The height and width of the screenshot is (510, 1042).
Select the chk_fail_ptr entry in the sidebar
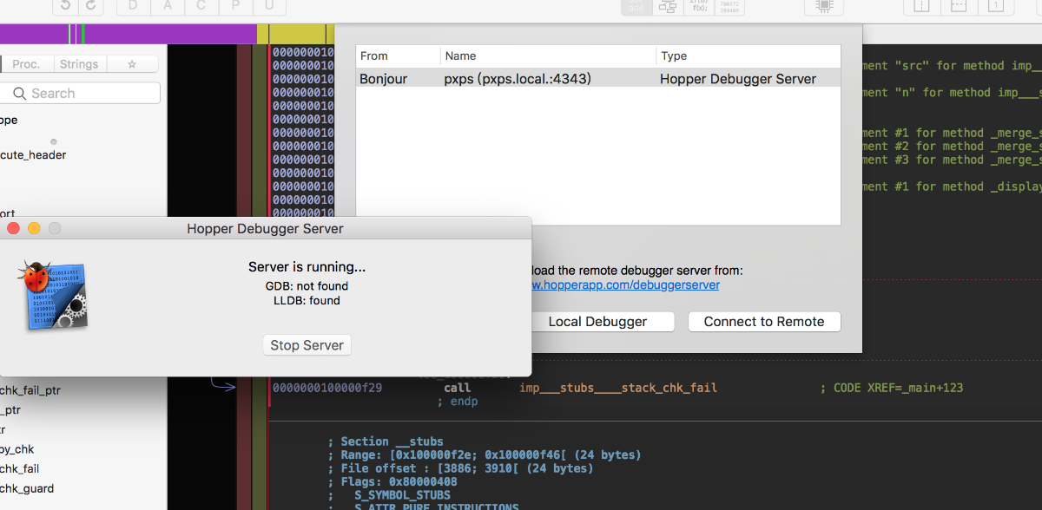click(x=30, y=390)
